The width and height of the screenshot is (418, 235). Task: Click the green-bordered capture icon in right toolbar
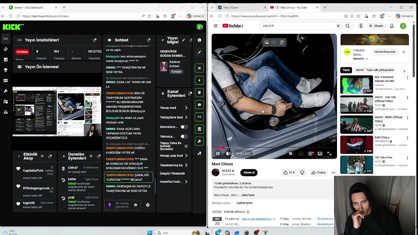pyautogui.click(x=200, y=68)
